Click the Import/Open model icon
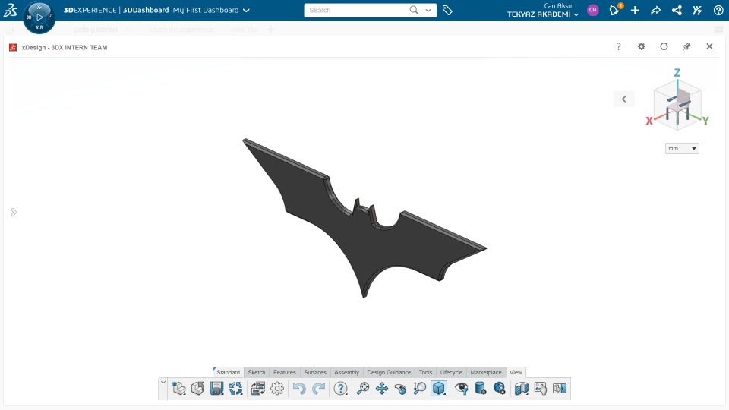The height and width of the screenshot is (410, 729). click(x=197, y=388)
